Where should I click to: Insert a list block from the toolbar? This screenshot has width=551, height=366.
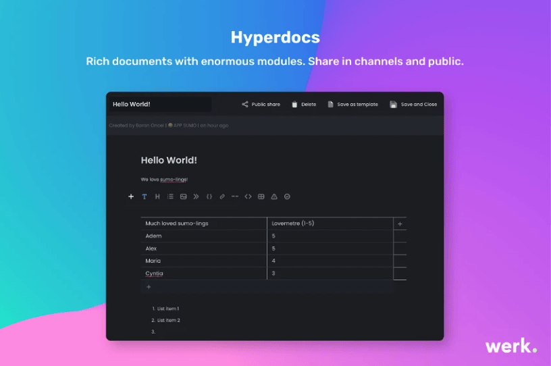[170, 197]
